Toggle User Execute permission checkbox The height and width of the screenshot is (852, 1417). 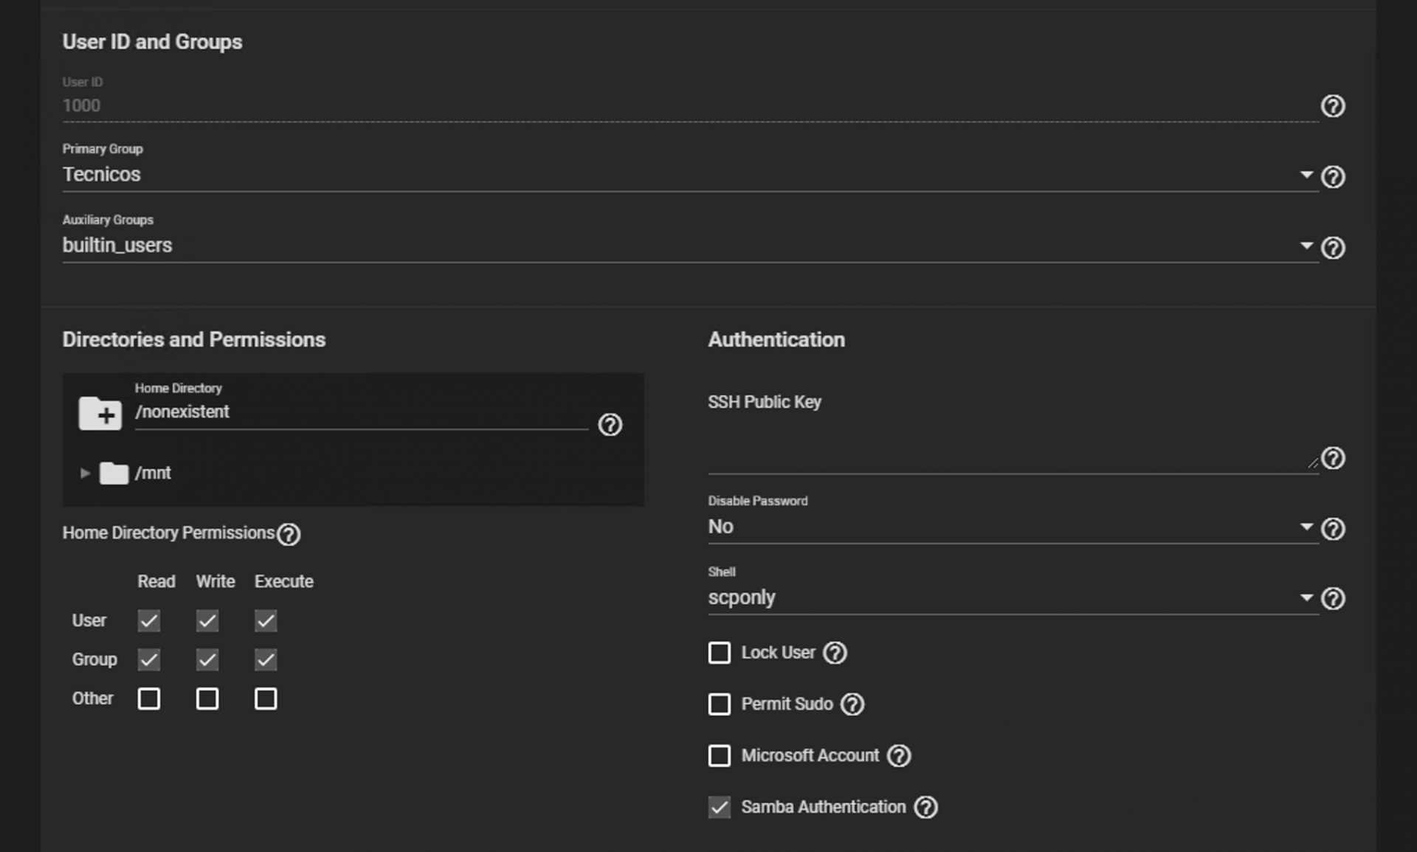tap(266, 621)
